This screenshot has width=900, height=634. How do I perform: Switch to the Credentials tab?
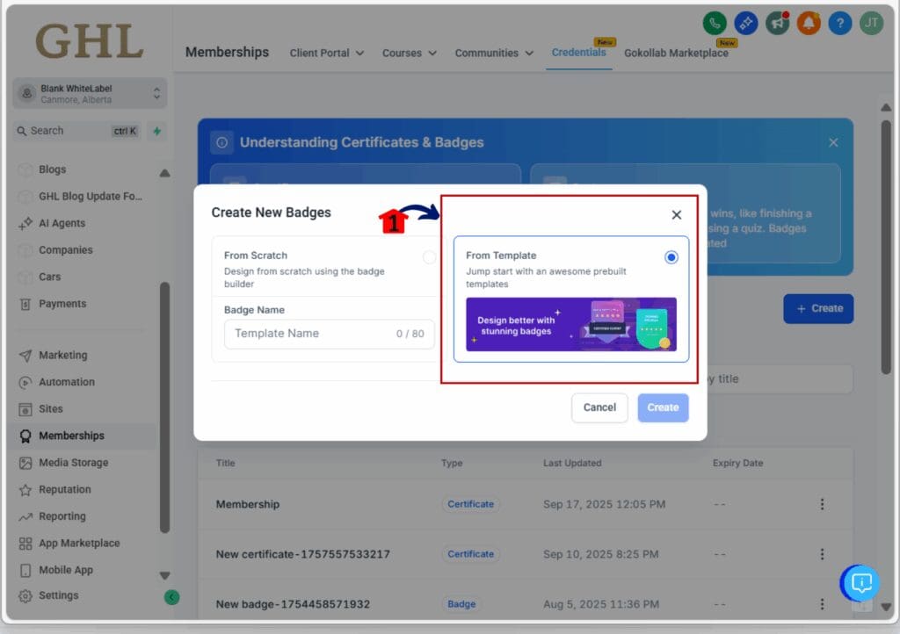578,53
